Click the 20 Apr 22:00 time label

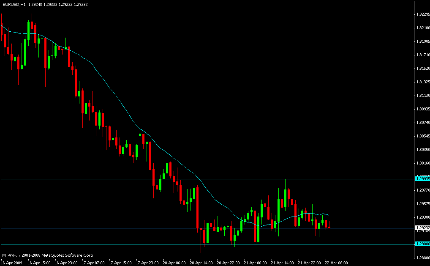point(229,263)
